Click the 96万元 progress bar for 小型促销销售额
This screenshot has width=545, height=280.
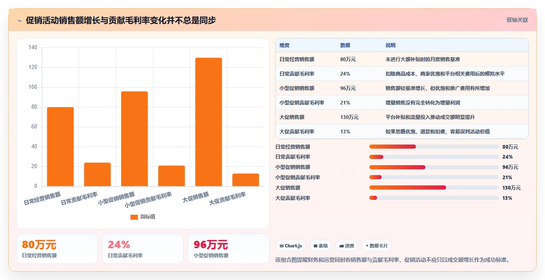[x=434, y=167]
